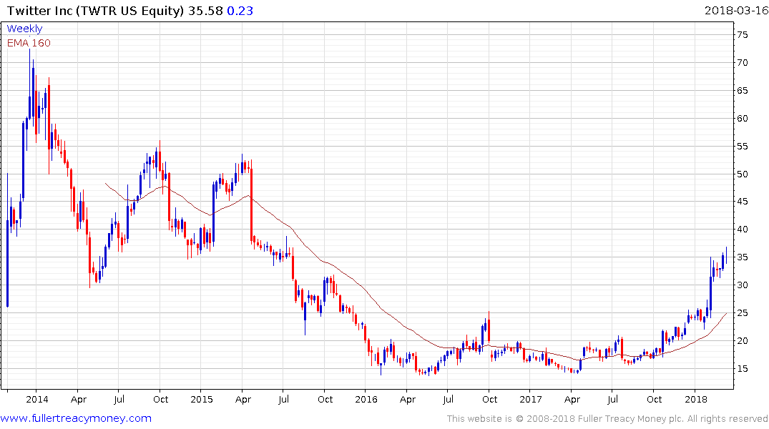Click the 2017 year label on time axis
Image resolution: width=769 pixels, height=429 pixels.
(531, 399)
